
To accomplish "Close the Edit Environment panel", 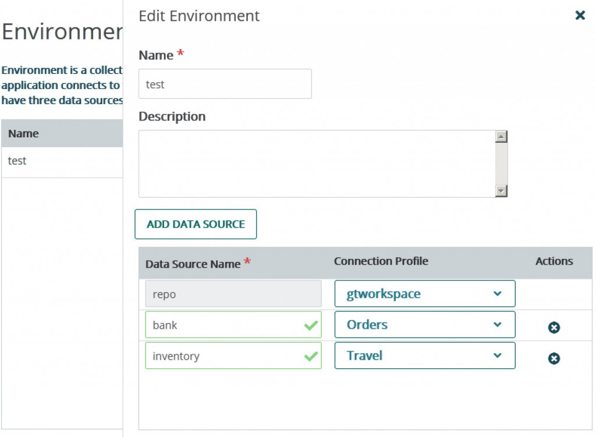I will [580, 16].
